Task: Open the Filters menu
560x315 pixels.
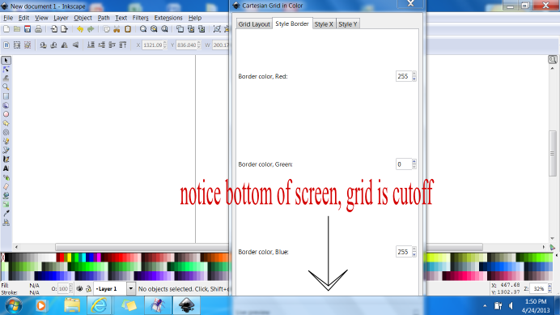Action: click(x=140, y=18)
